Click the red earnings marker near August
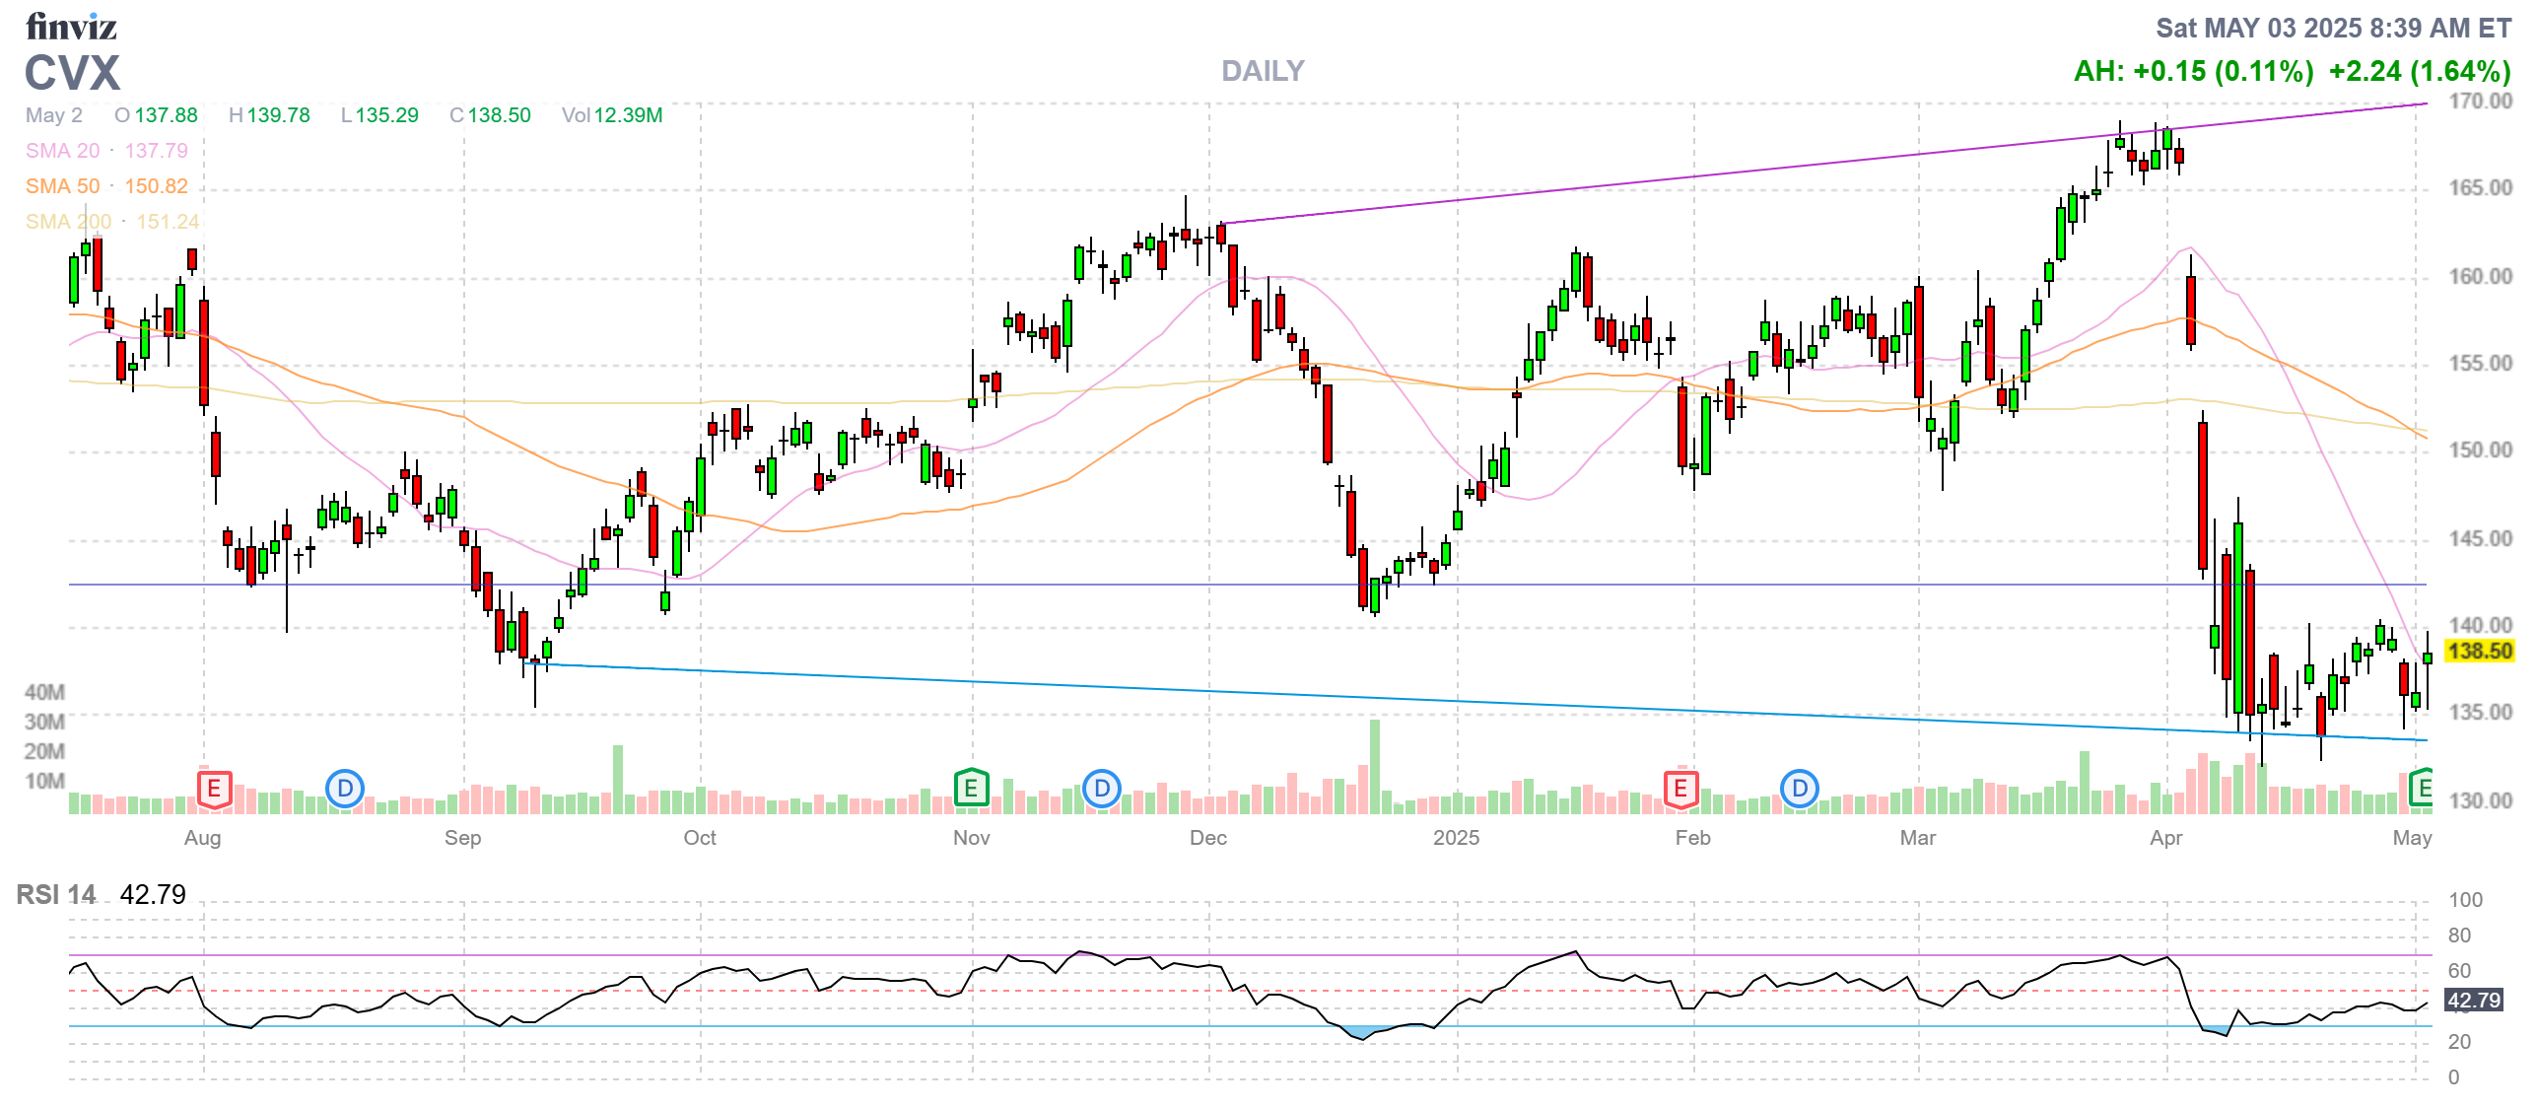Image resolution: width=2537 pixels, height=1108 pixels. click(214, 789)
